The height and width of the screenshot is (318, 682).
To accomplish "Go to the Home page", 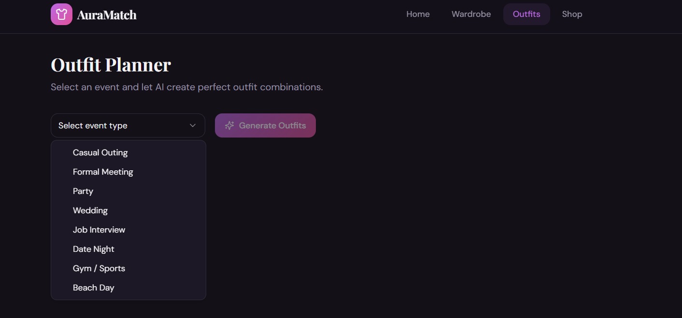I will (418, 14).
